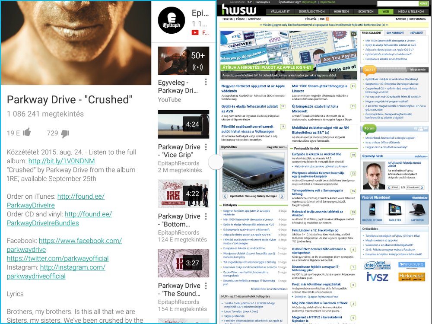The width and height of the screenshot is (432, 324).
Task: Open the High Tech menu
Action: click(341, 12)
